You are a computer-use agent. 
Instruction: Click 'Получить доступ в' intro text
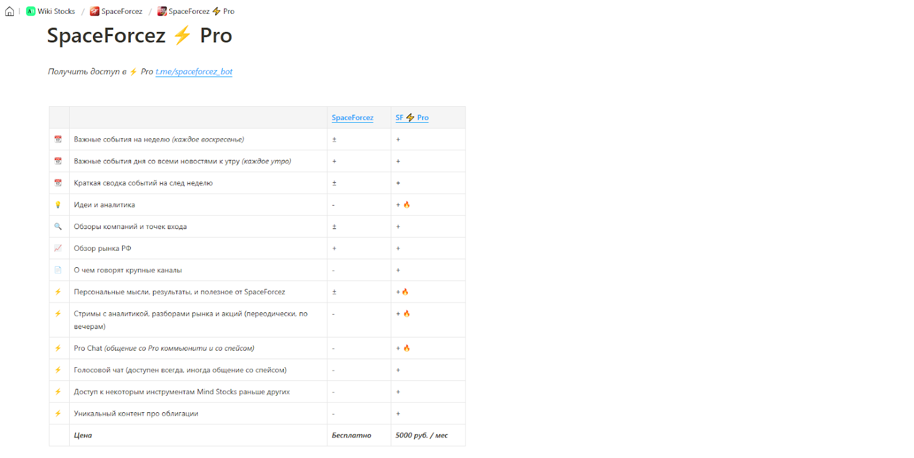point(87,71)
